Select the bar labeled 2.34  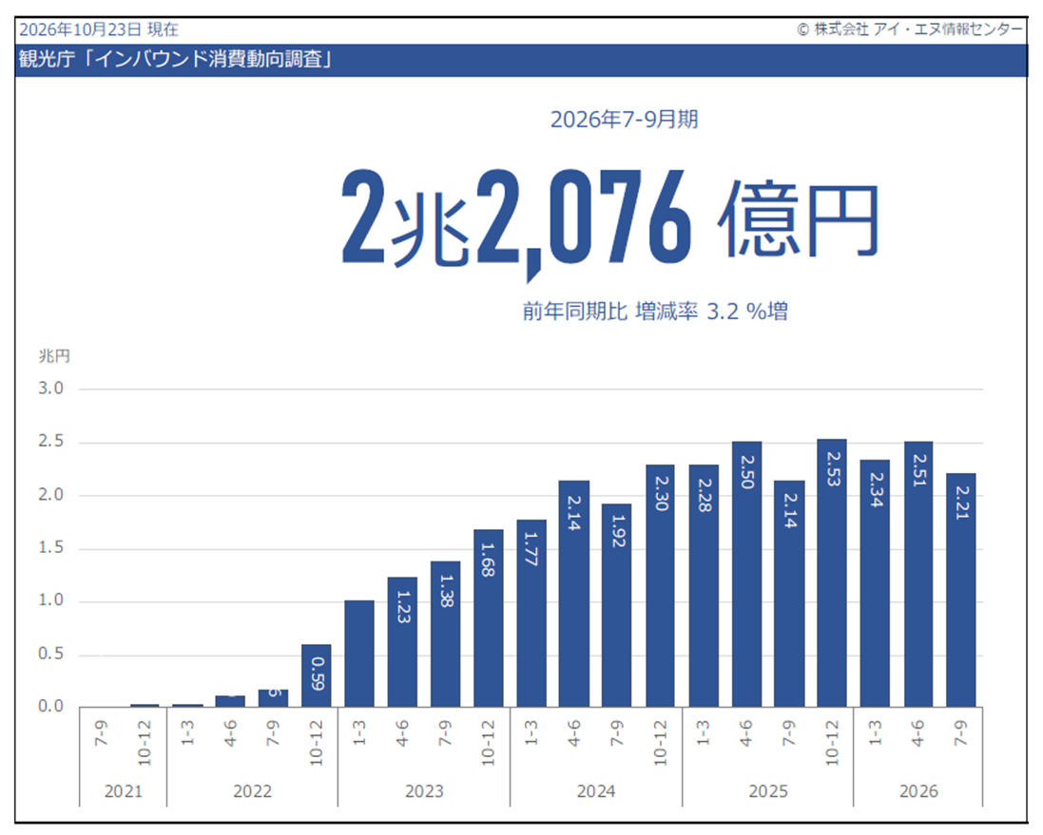[875, 583]
